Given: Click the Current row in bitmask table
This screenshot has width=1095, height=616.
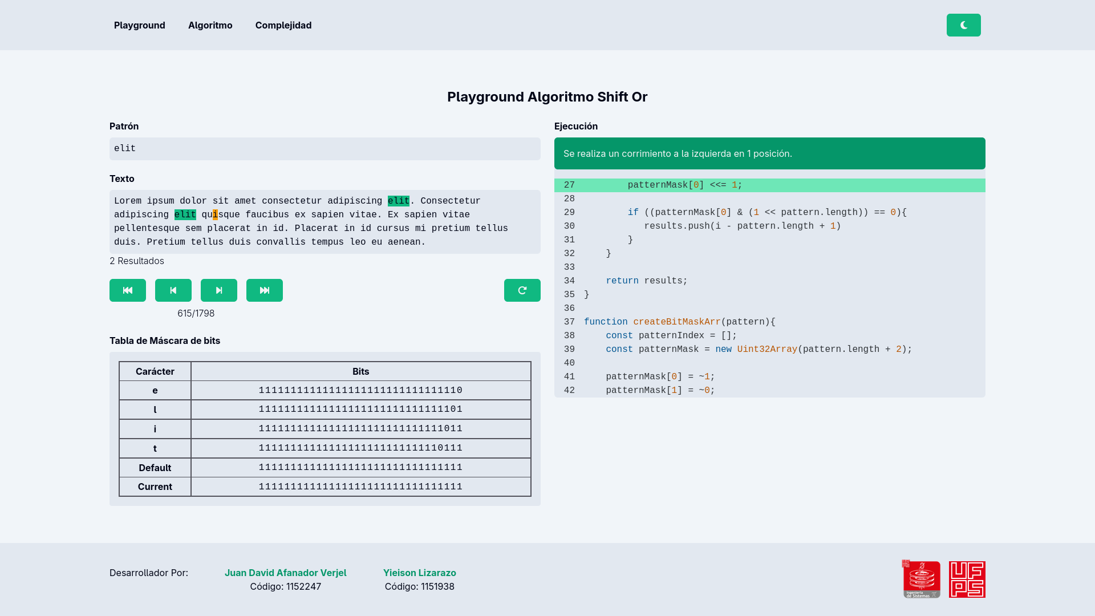Looking at the screenshot, I should point(155,487).
